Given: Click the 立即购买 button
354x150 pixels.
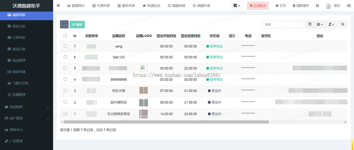Looking at the screenshot, I should pyautogui.click(x=258, y=6).
